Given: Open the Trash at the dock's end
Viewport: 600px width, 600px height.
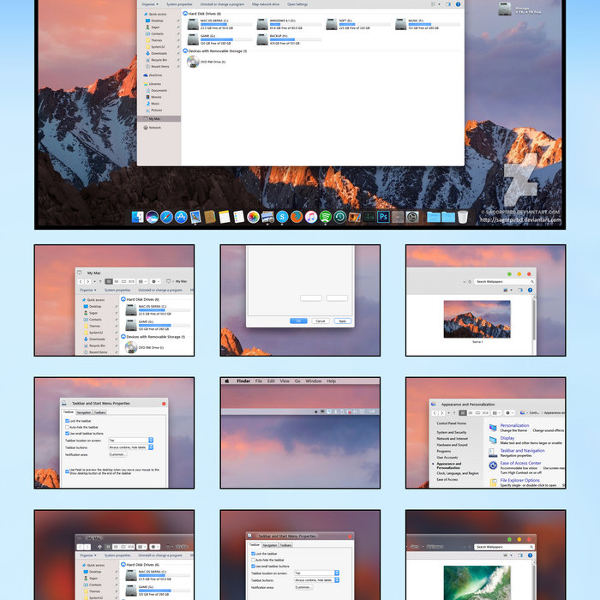Looking at the screenshot, I should [x=463, y=218].
